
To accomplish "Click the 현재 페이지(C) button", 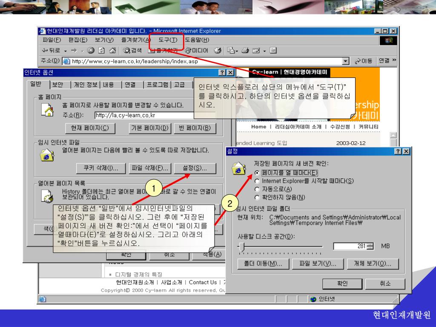I will 90,128.
